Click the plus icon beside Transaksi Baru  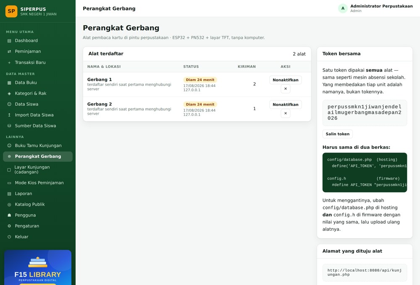[x=9, y=63]
